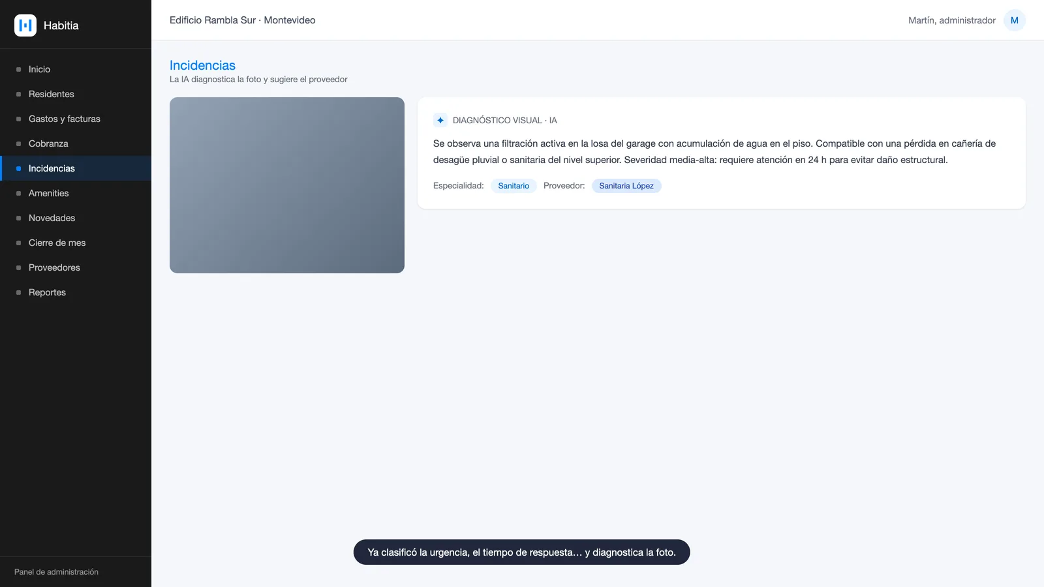Click the Martín, administrador label
This screenshot has height=587, width=1044.
(952, 20)
